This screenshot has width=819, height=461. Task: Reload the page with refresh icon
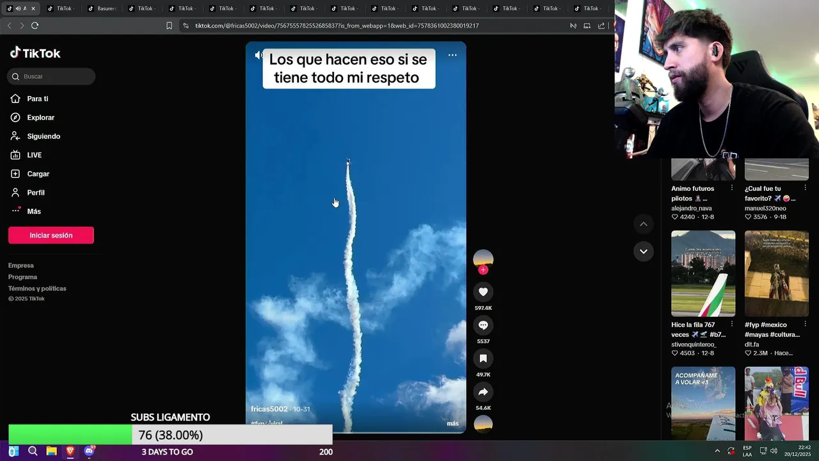point(35,26)
